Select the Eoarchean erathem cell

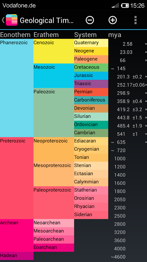[54, 248]
